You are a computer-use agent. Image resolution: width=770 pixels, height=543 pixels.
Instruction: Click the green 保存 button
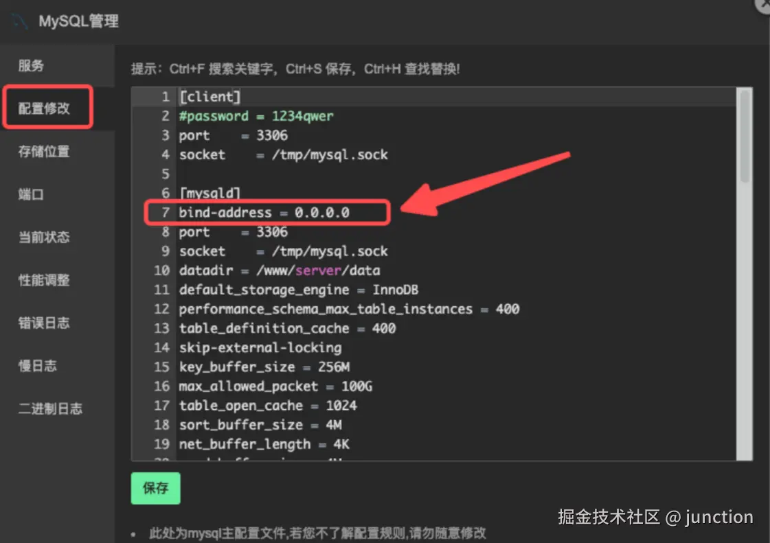[x=156, y=488]
